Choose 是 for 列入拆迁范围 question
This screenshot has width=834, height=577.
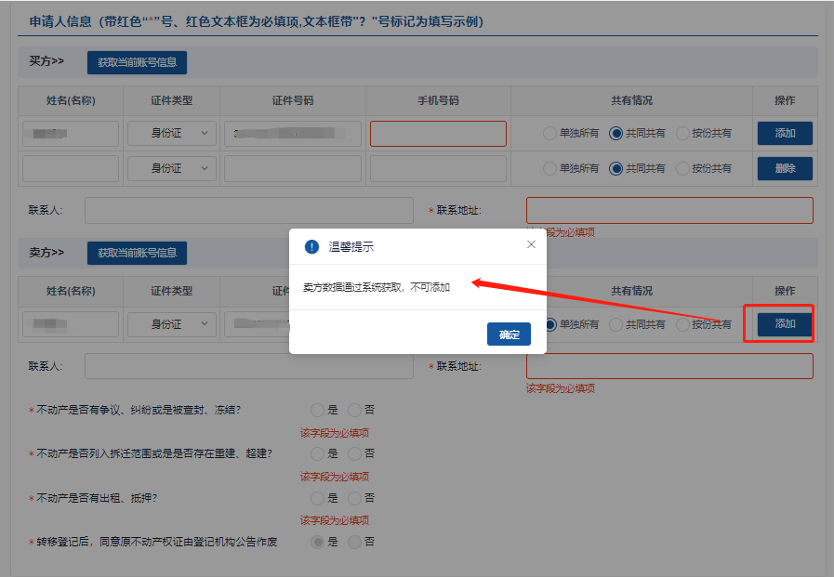click(x=318, y=453)
